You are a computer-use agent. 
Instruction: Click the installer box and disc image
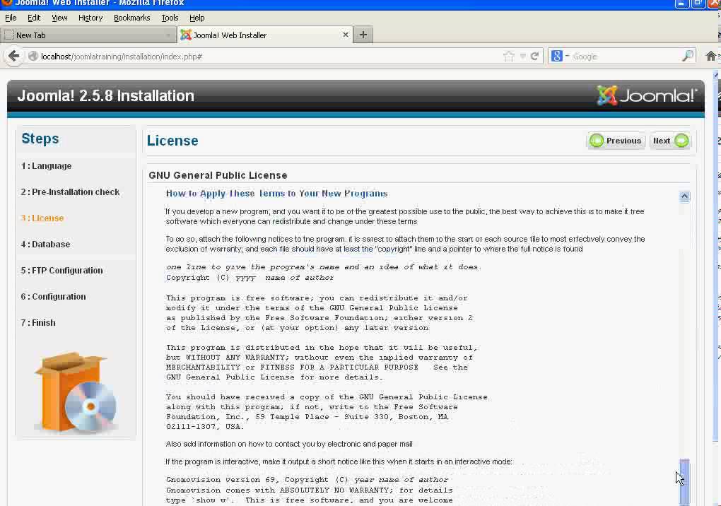(76, 392)
